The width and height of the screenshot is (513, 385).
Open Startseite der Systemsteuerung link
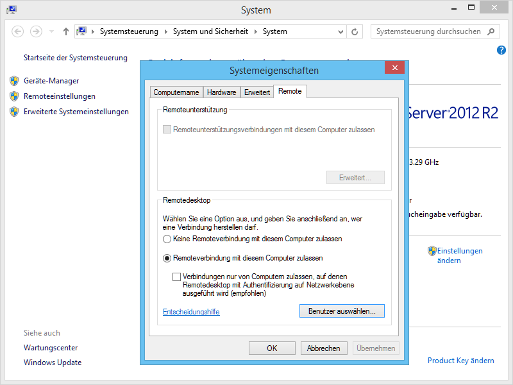point(76,58)
